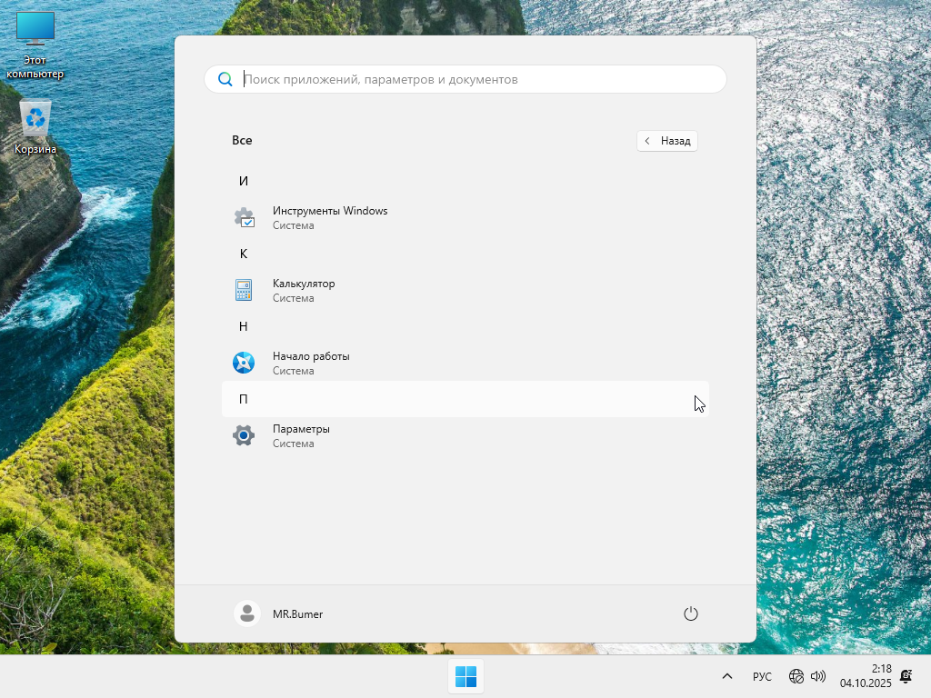Open the clock and date display

[866, 676]
